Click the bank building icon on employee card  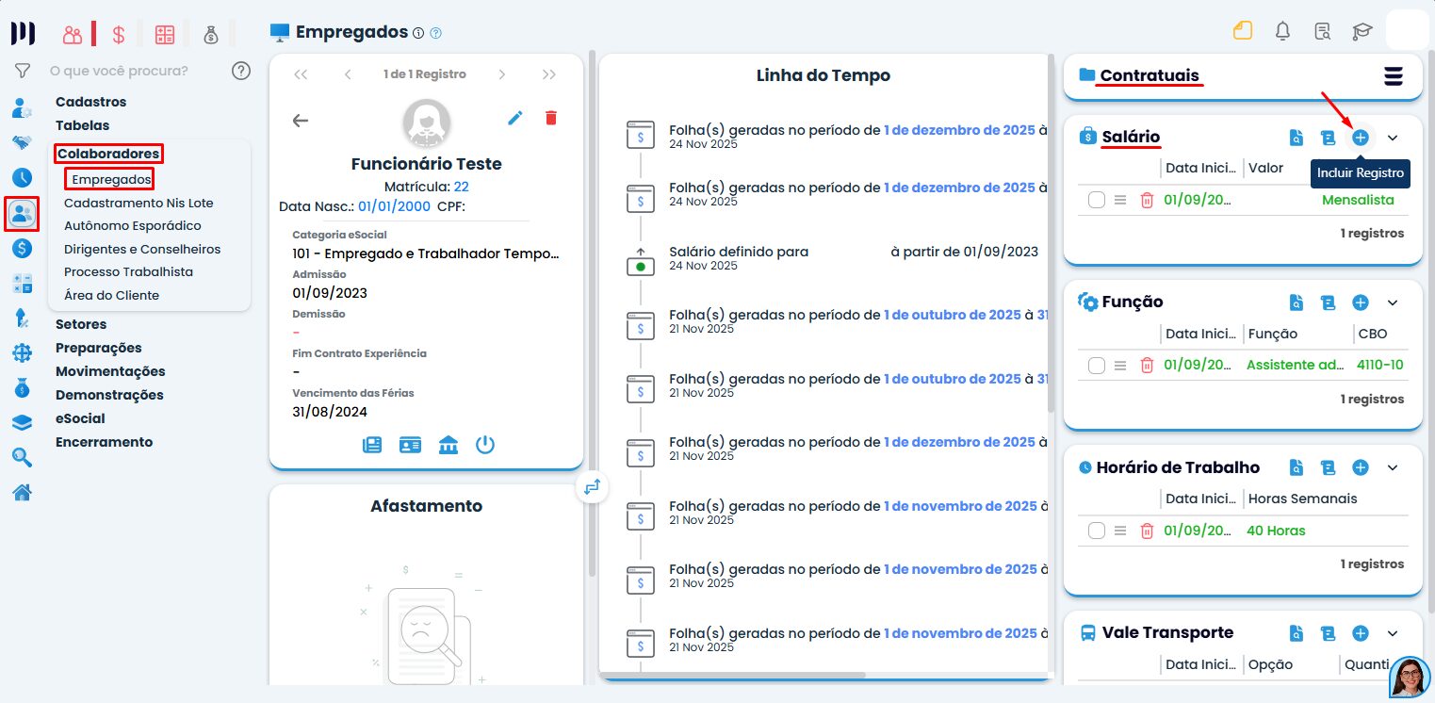click(448, 445)
